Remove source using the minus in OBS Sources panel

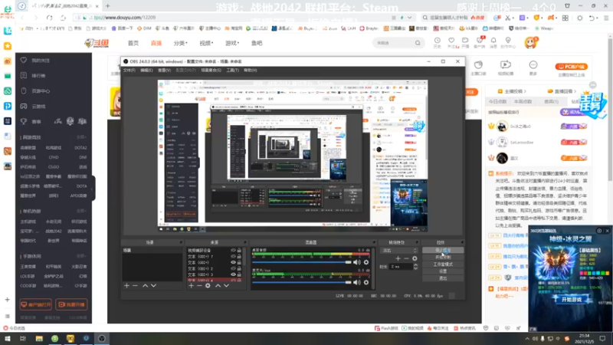pos(199,285)
